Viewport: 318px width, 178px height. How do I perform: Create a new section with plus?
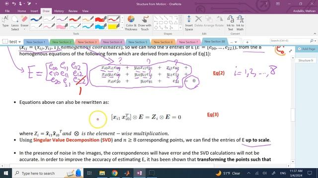tap(247, 42)
